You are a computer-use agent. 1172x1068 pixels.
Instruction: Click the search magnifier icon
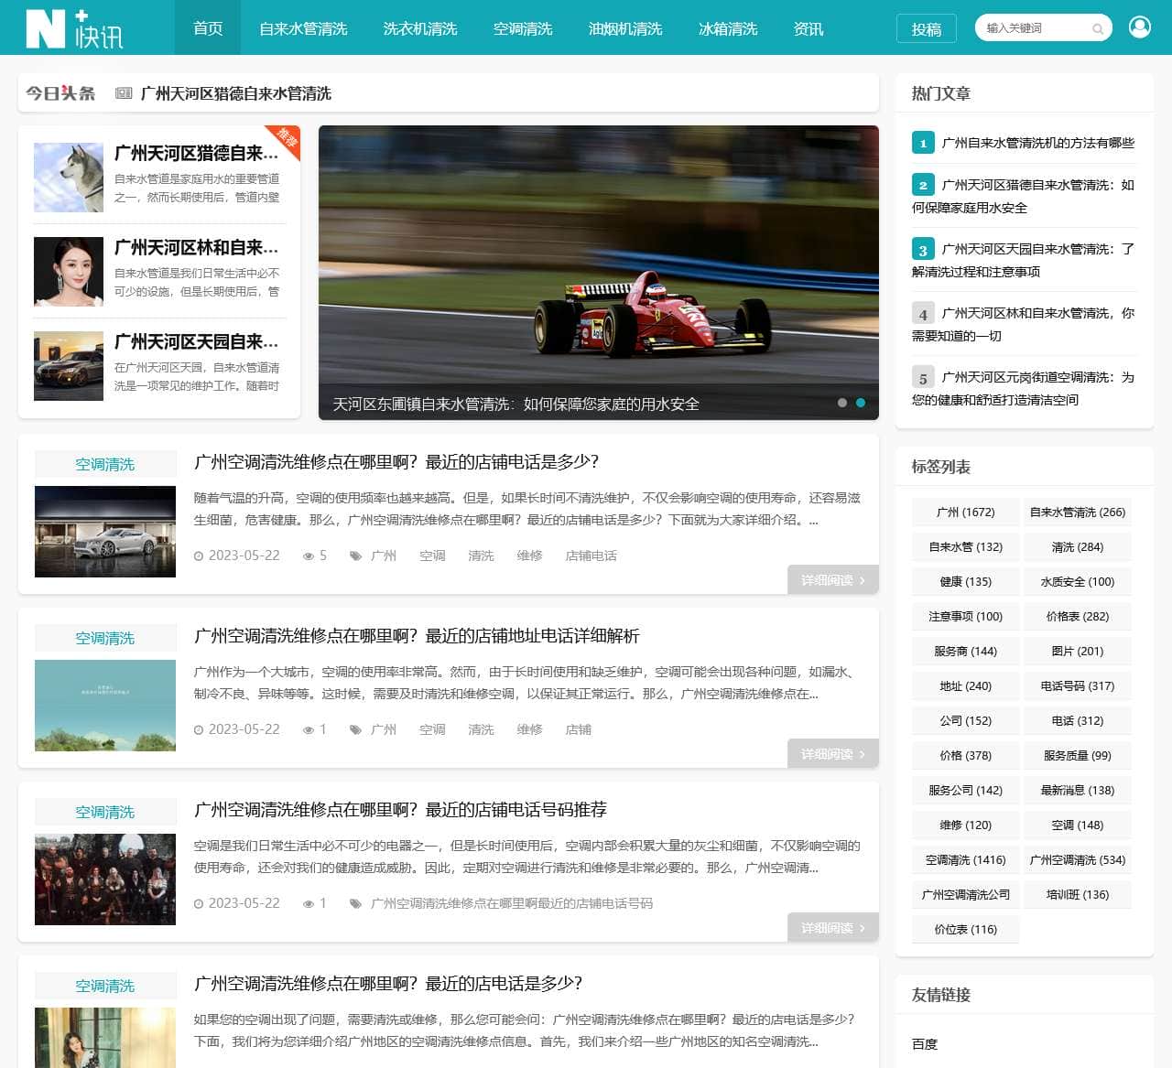[1097, 29]
